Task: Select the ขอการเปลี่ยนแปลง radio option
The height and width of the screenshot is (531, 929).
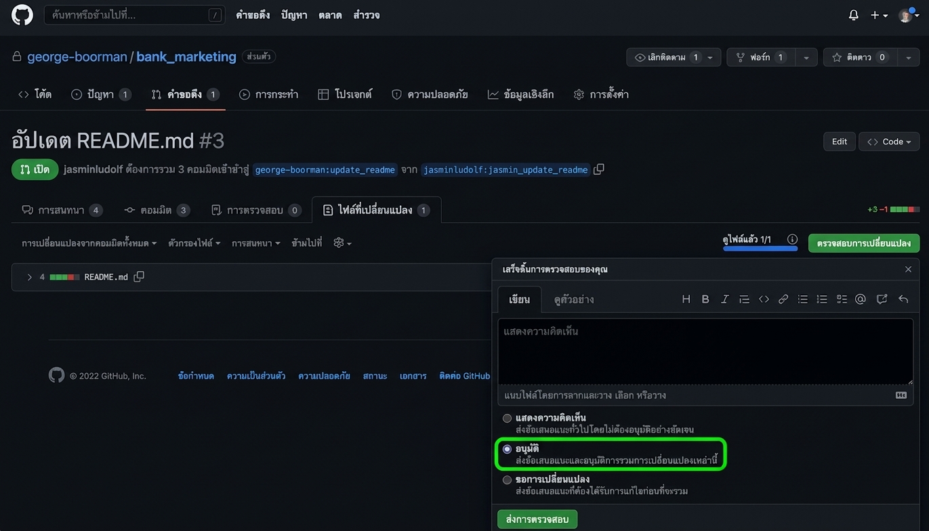Action: point(507,480)
